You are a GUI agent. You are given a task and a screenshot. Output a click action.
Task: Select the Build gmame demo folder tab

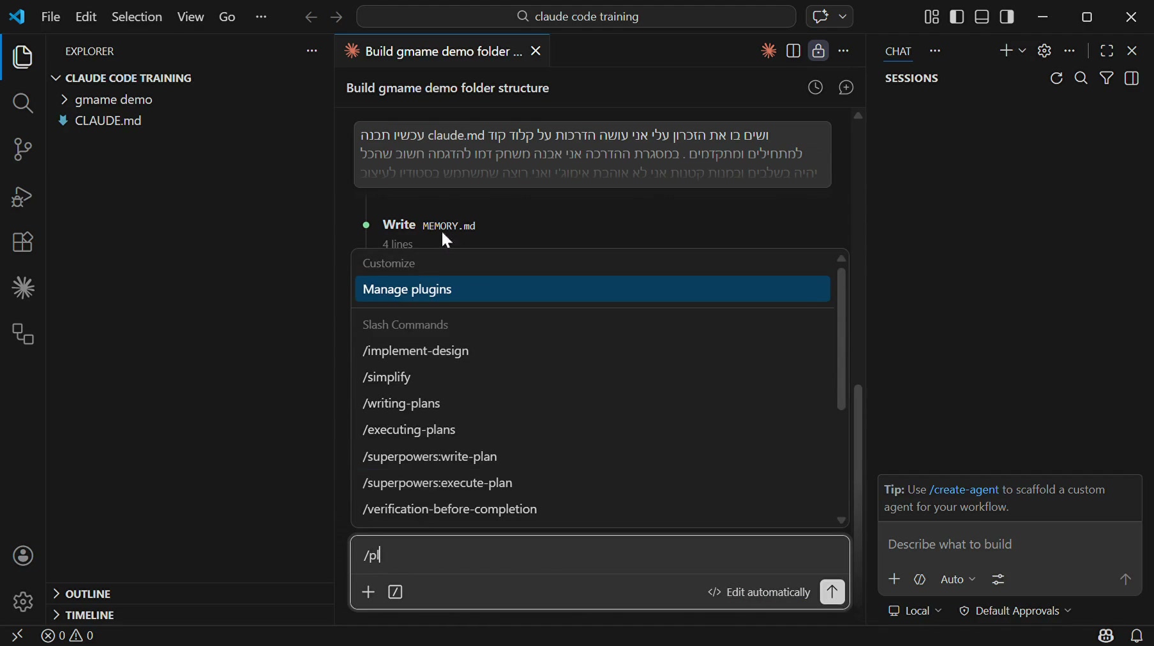coord(442,51)
